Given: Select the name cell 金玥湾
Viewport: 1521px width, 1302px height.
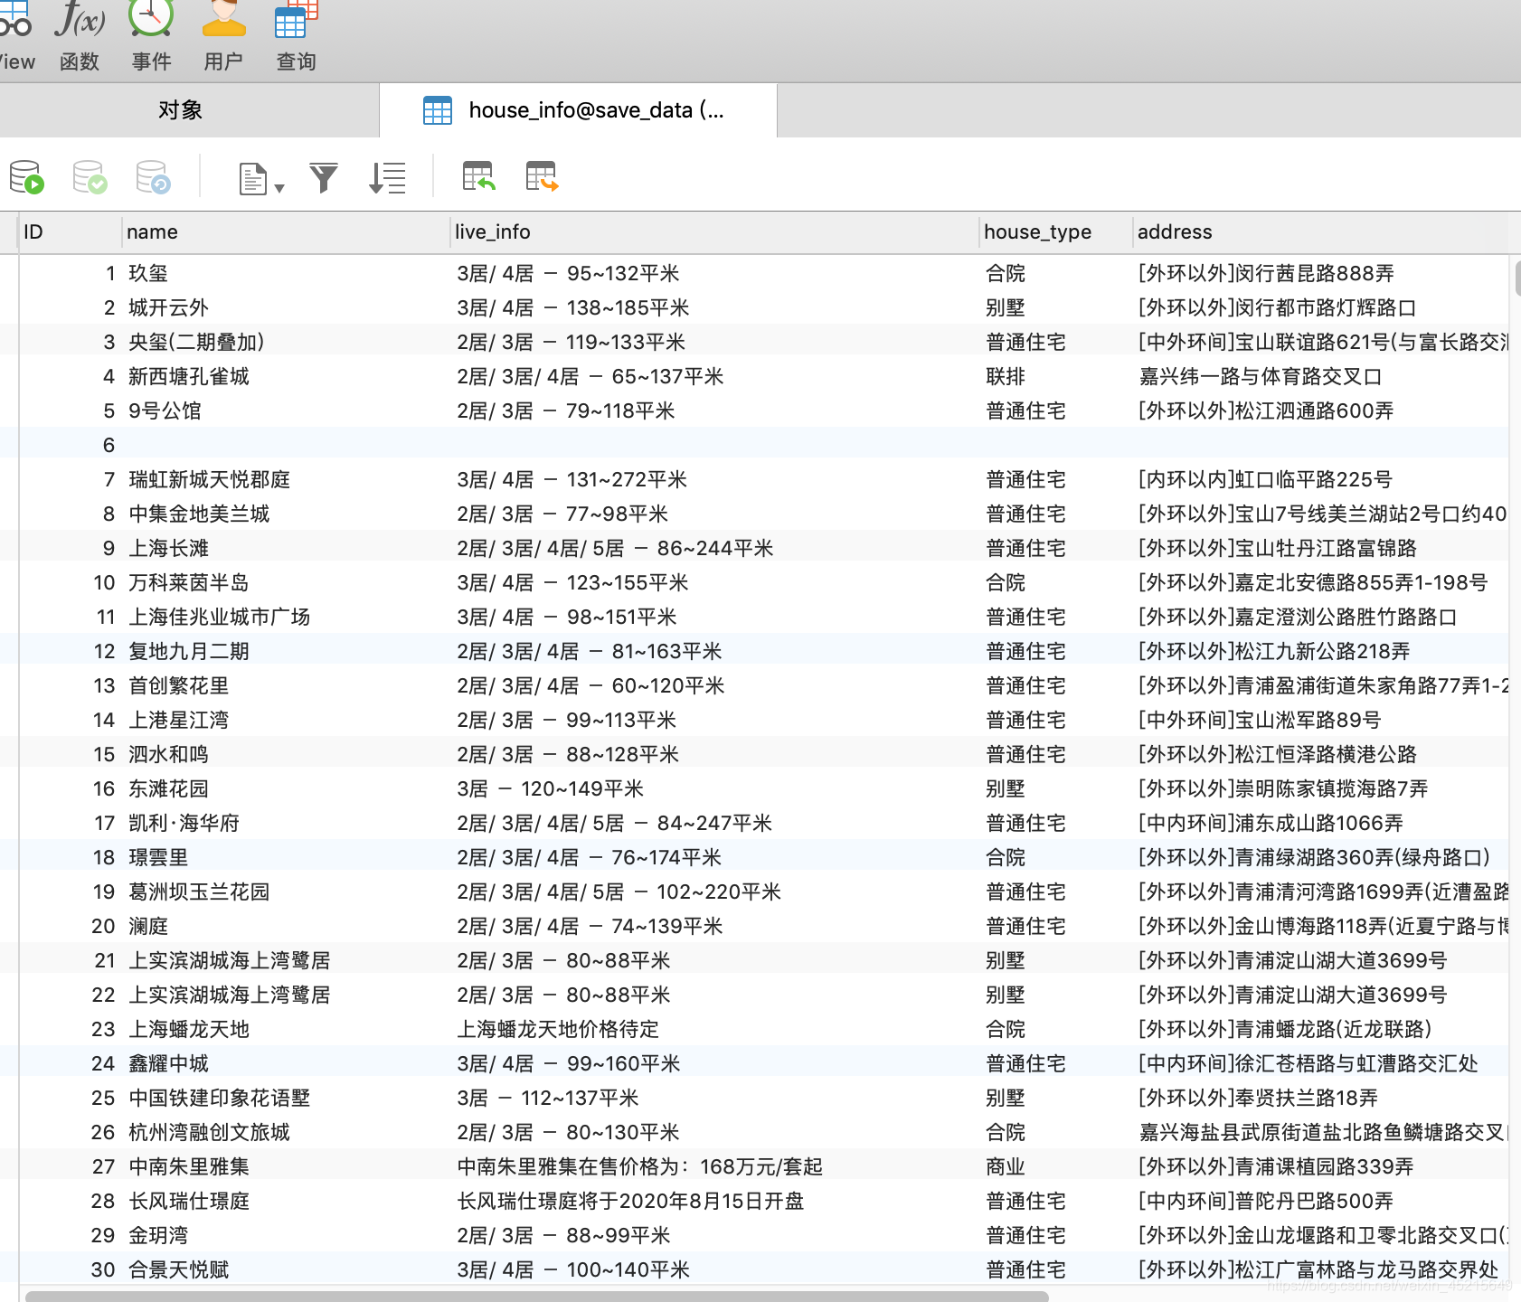Looking at the screenshot, I should (158, 1235).
